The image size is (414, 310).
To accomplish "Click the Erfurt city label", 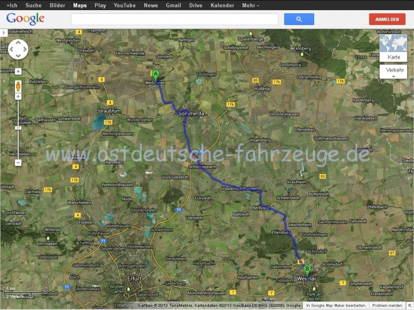I will click(134, 278).
